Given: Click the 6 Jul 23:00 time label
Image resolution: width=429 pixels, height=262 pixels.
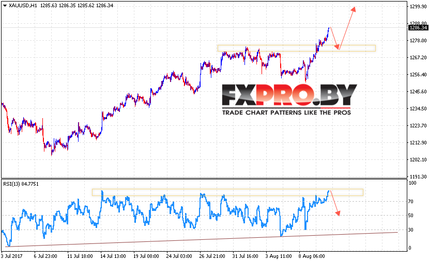Looking at the screenshot, I should [x=45, y=256].
